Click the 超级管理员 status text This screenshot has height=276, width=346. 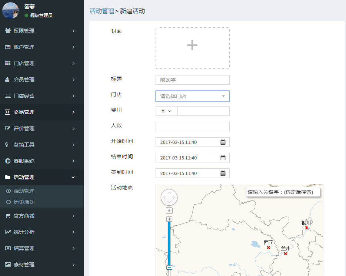tap(41, 16)
